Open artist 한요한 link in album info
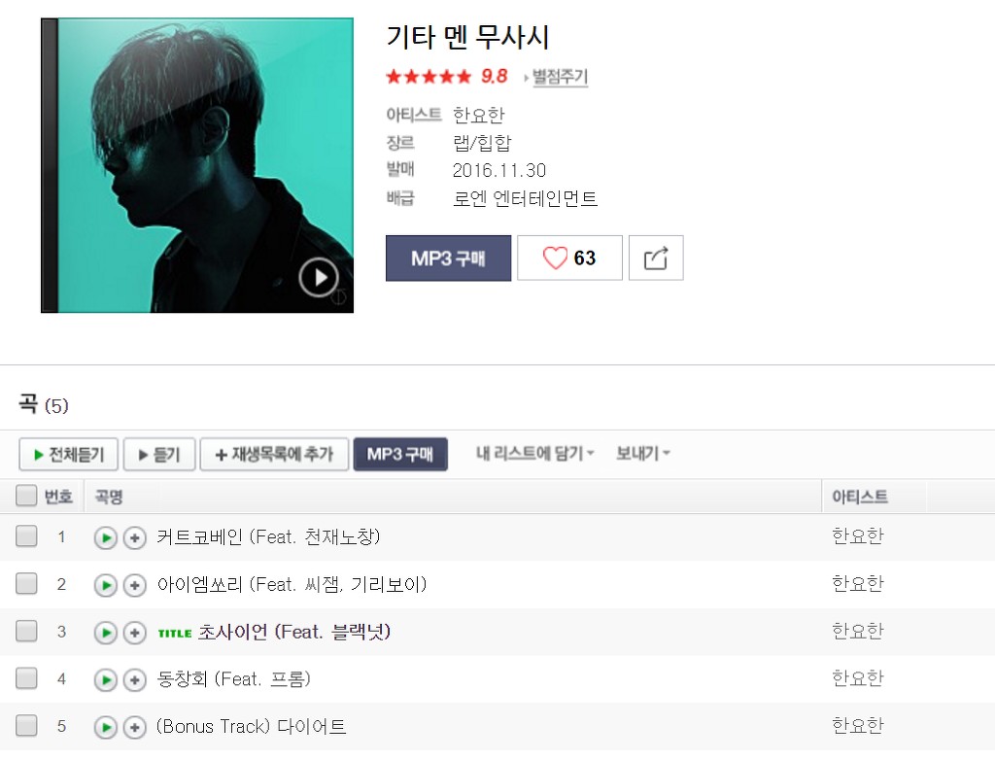 click(478, 115)
